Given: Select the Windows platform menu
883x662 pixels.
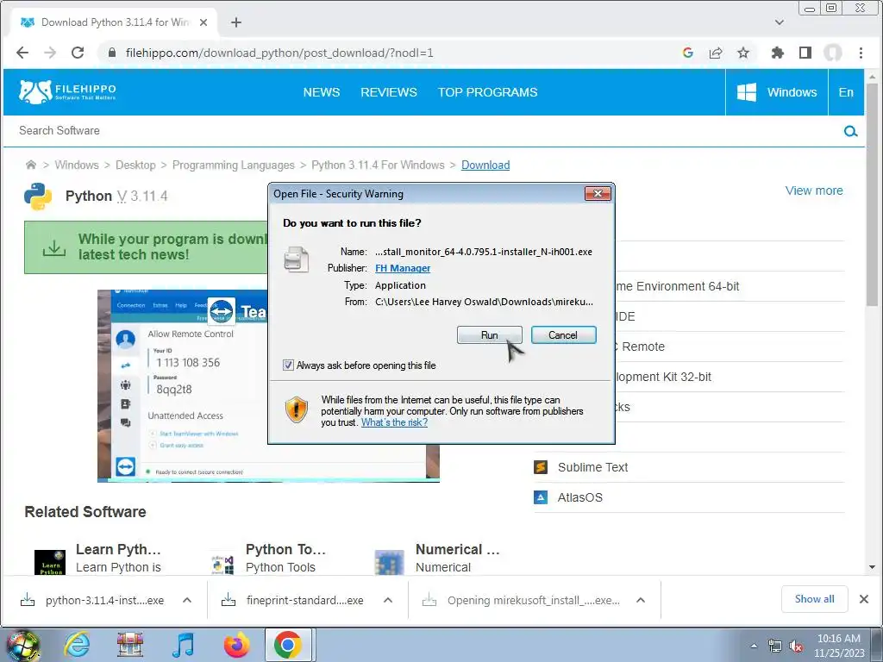Looking at the screenshot, I should tap(777, 92).
